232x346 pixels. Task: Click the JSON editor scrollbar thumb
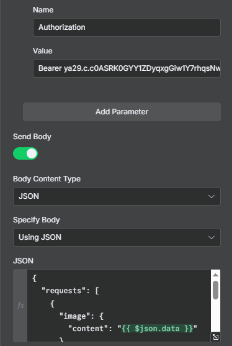215,290
